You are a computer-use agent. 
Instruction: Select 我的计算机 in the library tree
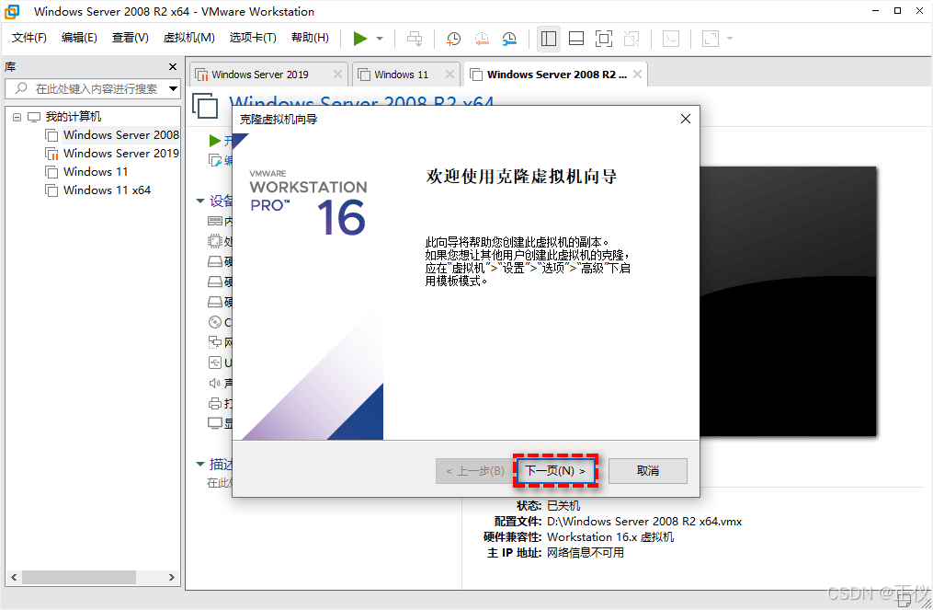[x=74, y=117]
